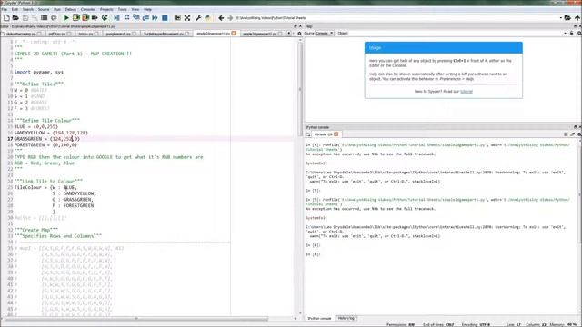Create a new file with New File icon

tap(6, 18)
